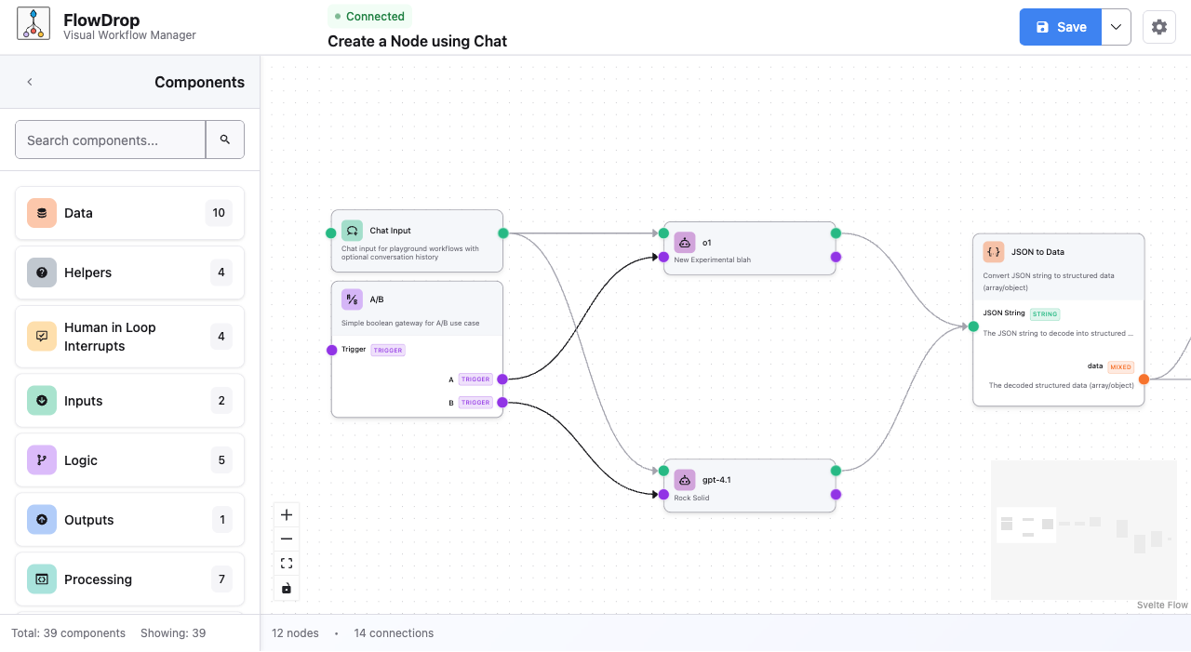Zoom in using the plus icon
The image size is (1191, 652).
tap(286, 513)
